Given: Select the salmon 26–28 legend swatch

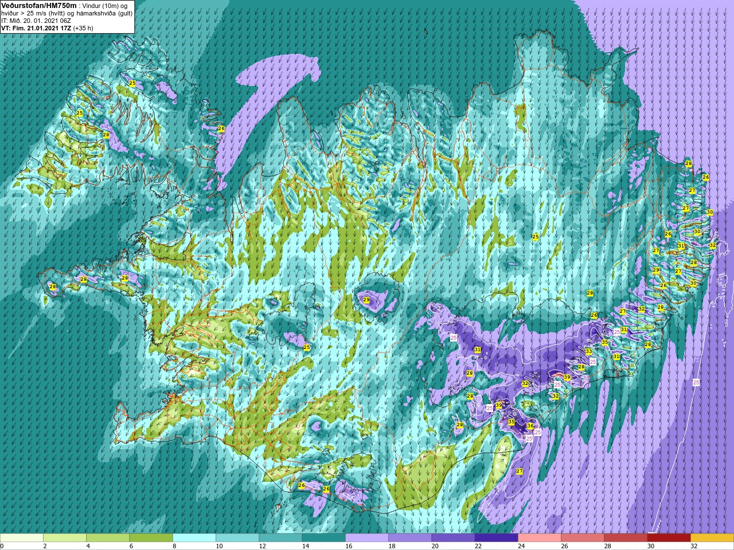Looking at the screenshot, I should tap(583, 538).
